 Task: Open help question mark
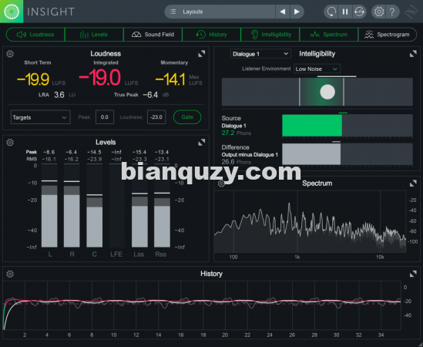[x=392, y=12]
